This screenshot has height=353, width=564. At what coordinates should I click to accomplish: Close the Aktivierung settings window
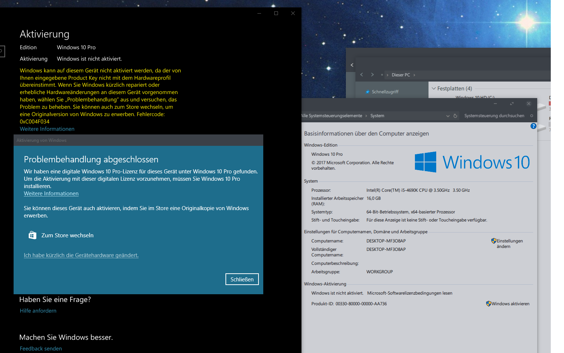point(293,13)
